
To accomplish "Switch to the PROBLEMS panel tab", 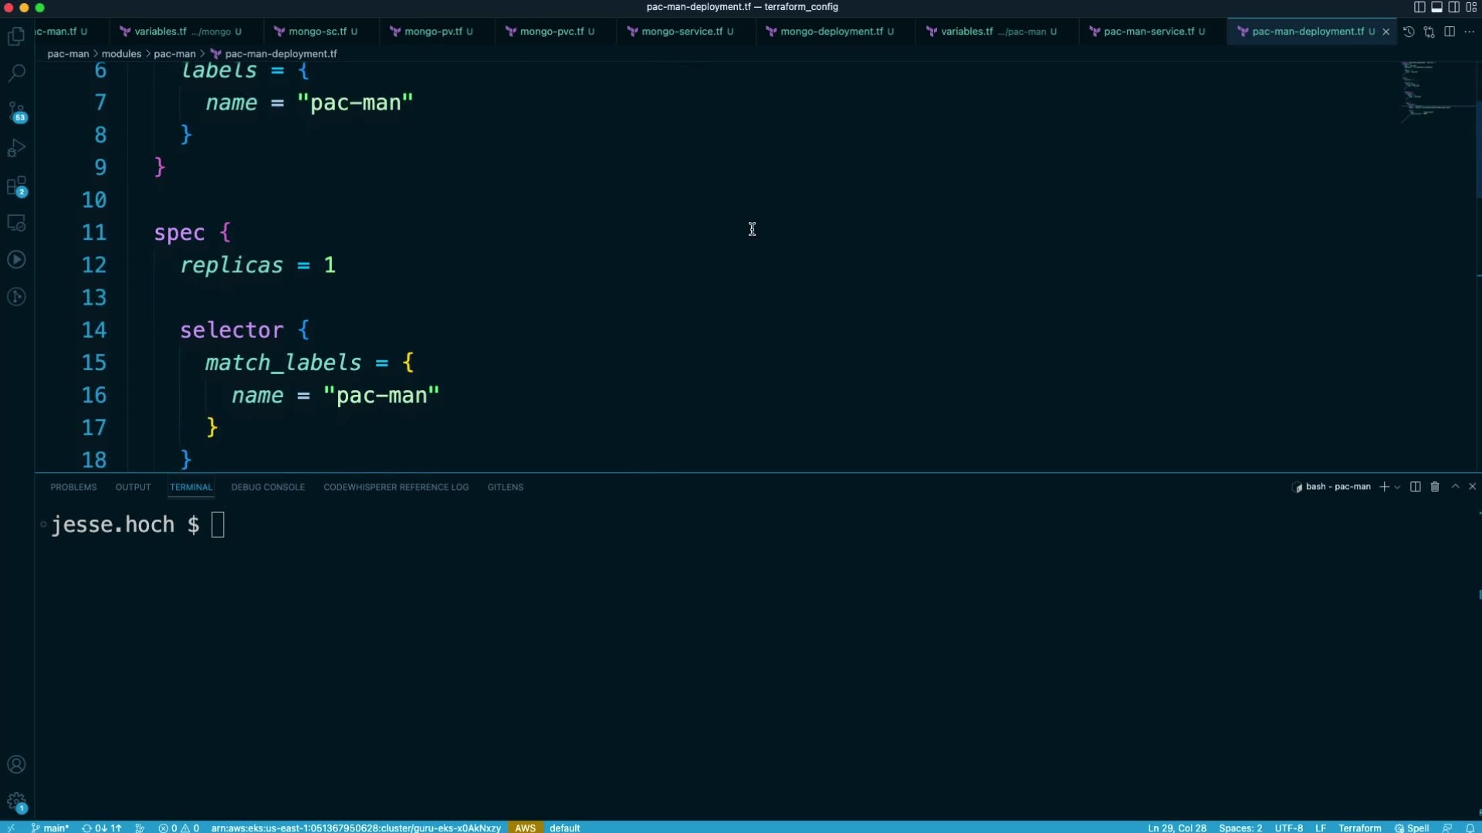I will 73,487.
